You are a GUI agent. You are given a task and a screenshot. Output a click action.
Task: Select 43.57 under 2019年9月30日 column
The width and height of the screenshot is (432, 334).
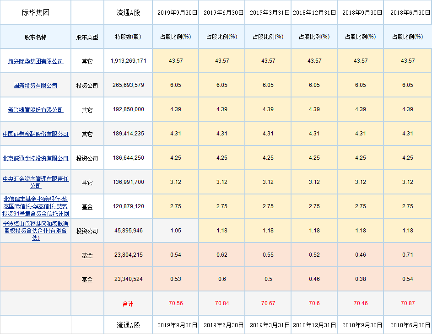pyautogui.click(x=176, y=60)
